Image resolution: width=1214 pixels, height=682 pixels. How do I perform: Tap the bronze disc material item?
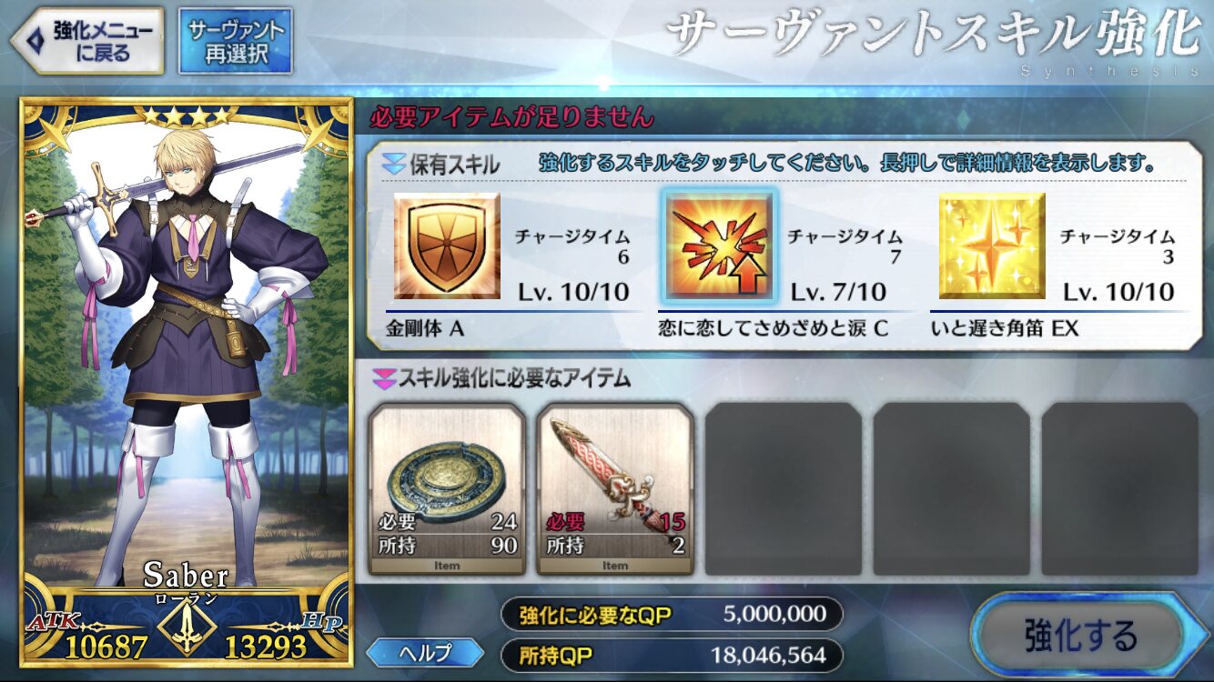[x=447, y=489]
